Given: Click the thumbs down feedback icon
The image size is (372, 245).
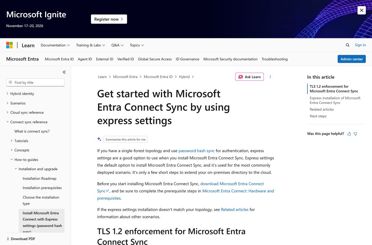Looking at the screenshot, I should pyautogui.click(x=356, y=134).
